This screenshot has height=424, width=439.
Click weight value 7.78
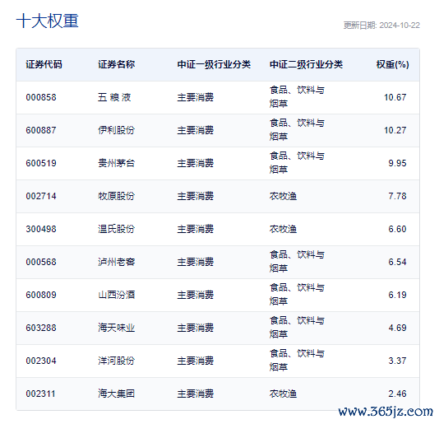coord(397,196)
